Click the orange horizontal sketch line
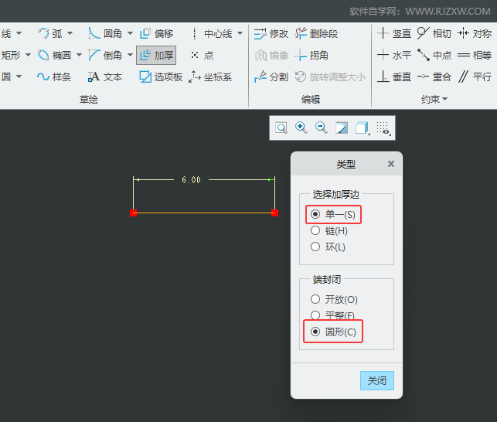Screen dimensions: 497x422 tap(204, 213)
